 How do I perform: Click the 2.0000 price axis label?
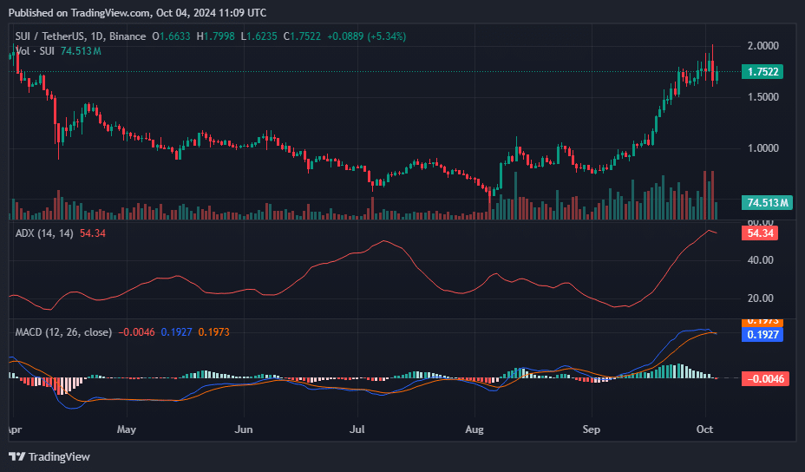click(762, 46)
